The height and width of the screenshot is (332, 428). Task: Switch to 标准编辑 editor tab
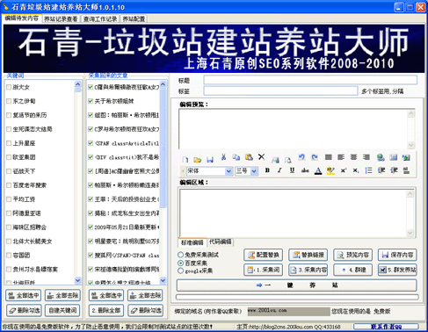pos(192,242)
